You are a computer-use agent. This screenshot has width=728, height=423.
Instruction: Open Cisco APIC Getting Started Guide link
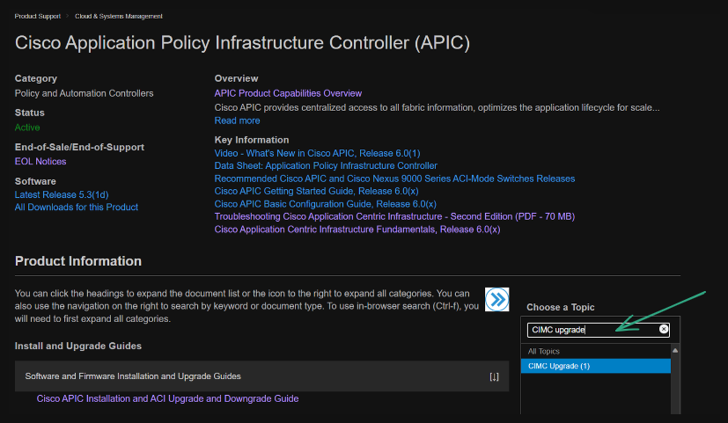317,191
